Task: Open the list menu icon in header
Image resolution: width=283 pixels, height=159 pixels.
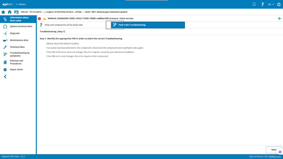Action: pyautogui.click(x=254, y=4)
